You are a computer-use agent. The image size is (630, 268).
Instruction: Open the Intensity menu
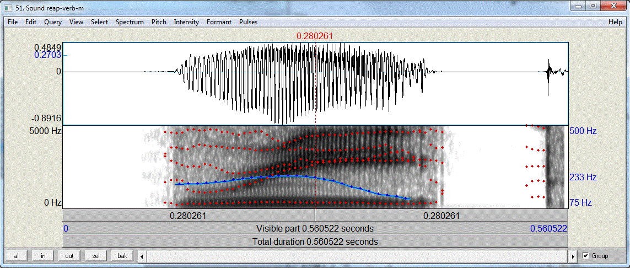pyautogui.click(x=186, y=22)
